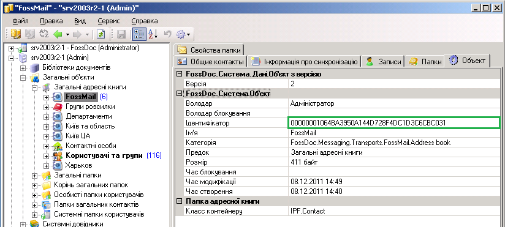Click the Save floppy disk icon
The image size is (505, 227).
point(121,34)
